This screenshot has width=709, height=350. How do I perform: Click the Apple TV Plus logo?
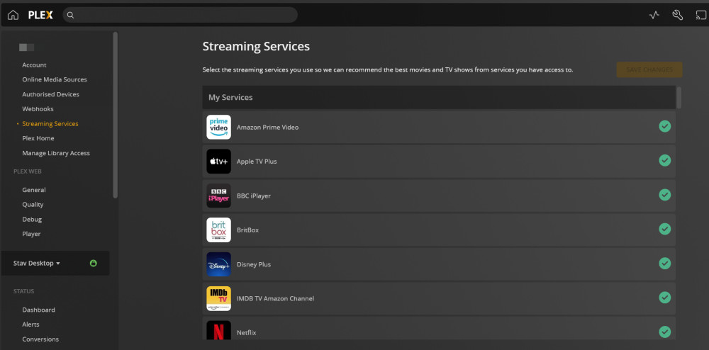(218, 162)
